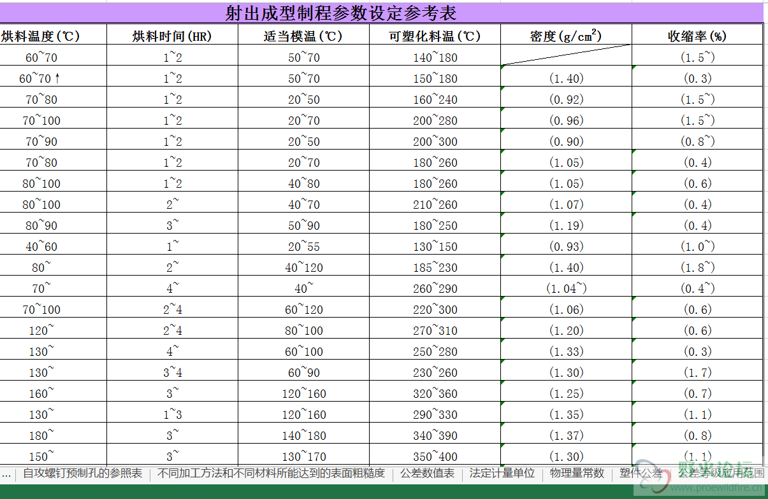The width and height of the screenshot is (768, 499).
Task: Select the cell containing 270~310
Action: pyautogui.click(x=435, y=328)
